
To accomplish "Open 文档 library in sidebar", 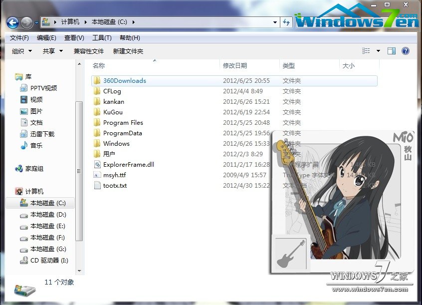I will (36, 123).
